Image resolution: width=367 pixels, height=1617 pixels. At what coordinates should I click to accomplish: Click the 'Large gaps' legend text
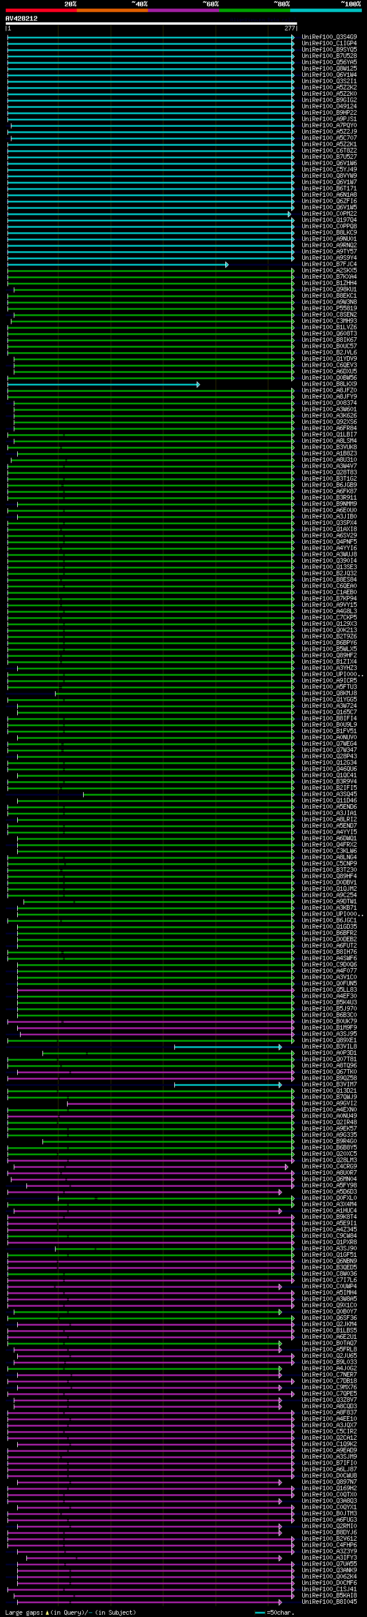click(24, 1612)
